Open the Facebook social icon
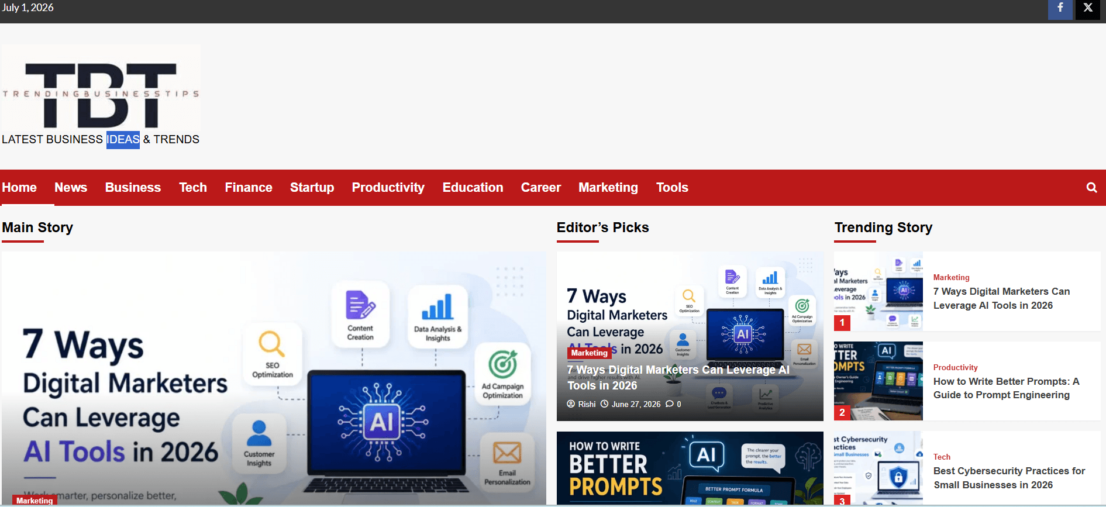The width and height of the screenshot is (1106, 507). [x=1060, y=9]
